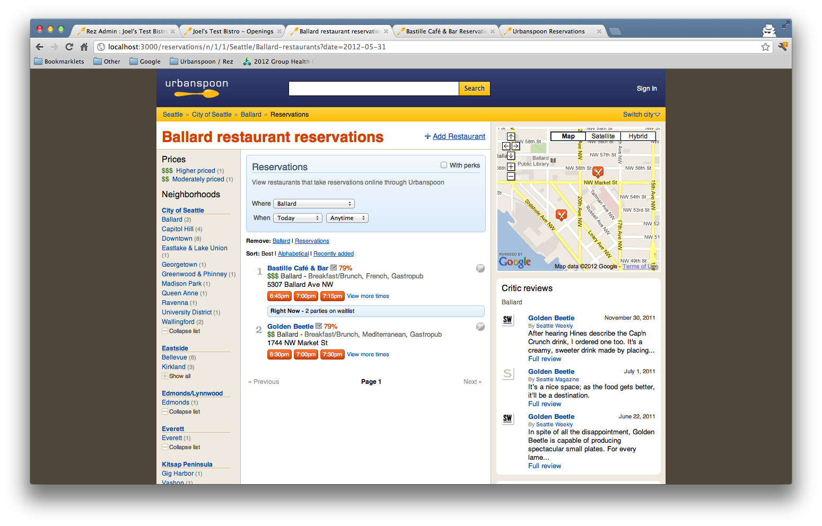The image size is (822, 526).
Task: Zoom in on the map with plus
Action: (x=511, y=166)
